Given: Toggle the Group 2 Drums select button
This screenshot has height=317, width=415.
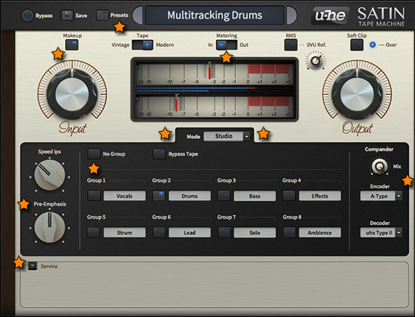Looking at the screenshot, I should pyautogui.click(x=159, y=196).
